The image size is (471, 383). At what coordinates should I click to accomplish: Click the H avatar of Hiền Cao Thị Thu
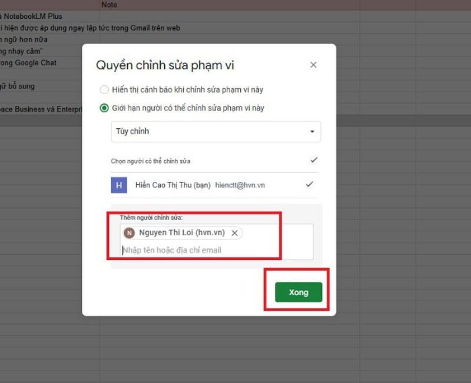click(x=119, y=185)
